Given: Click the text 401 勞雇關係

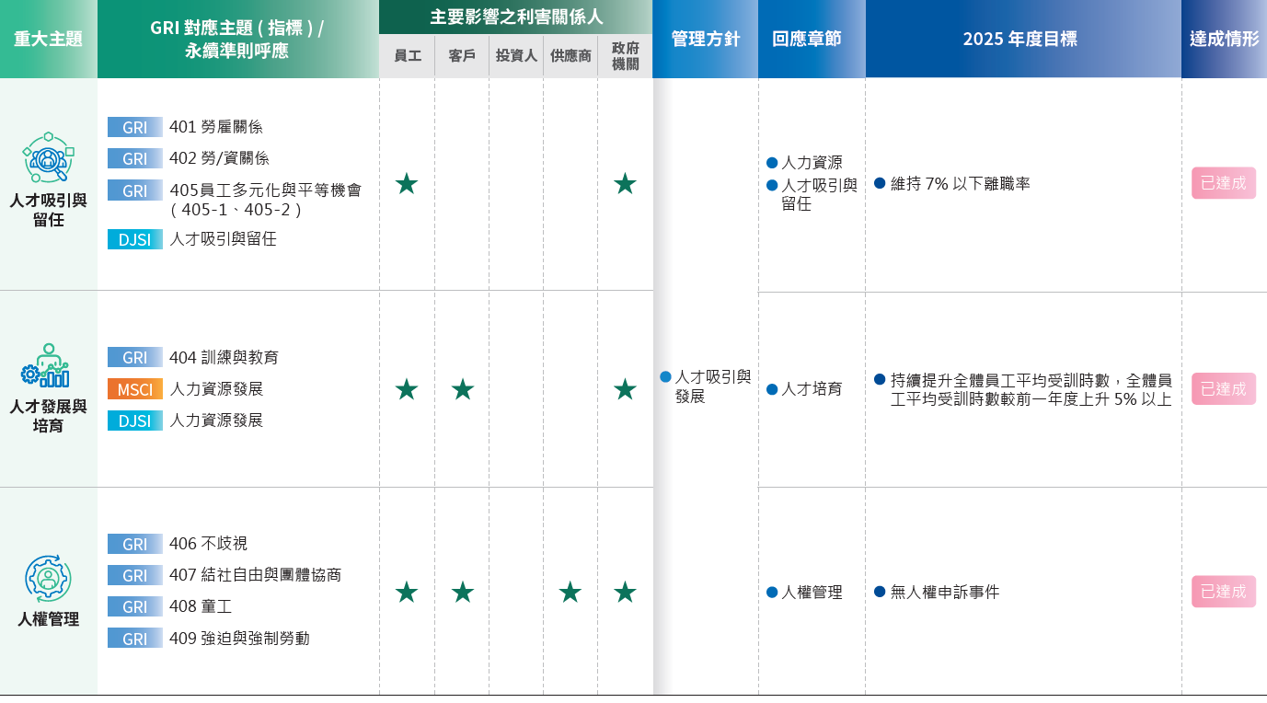Looking at the screenshot, I should pos(216,127).
